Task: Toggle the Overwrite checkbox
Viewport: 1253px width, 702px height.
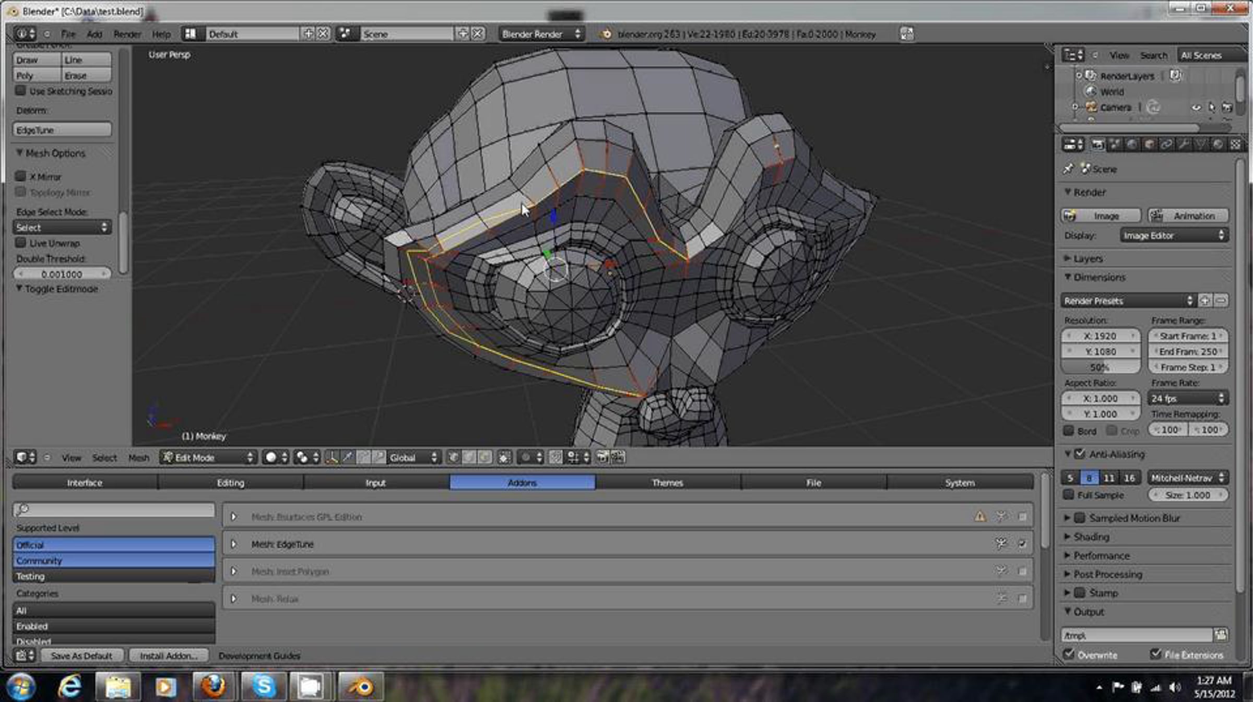Action: click(x=1069, y=654)
